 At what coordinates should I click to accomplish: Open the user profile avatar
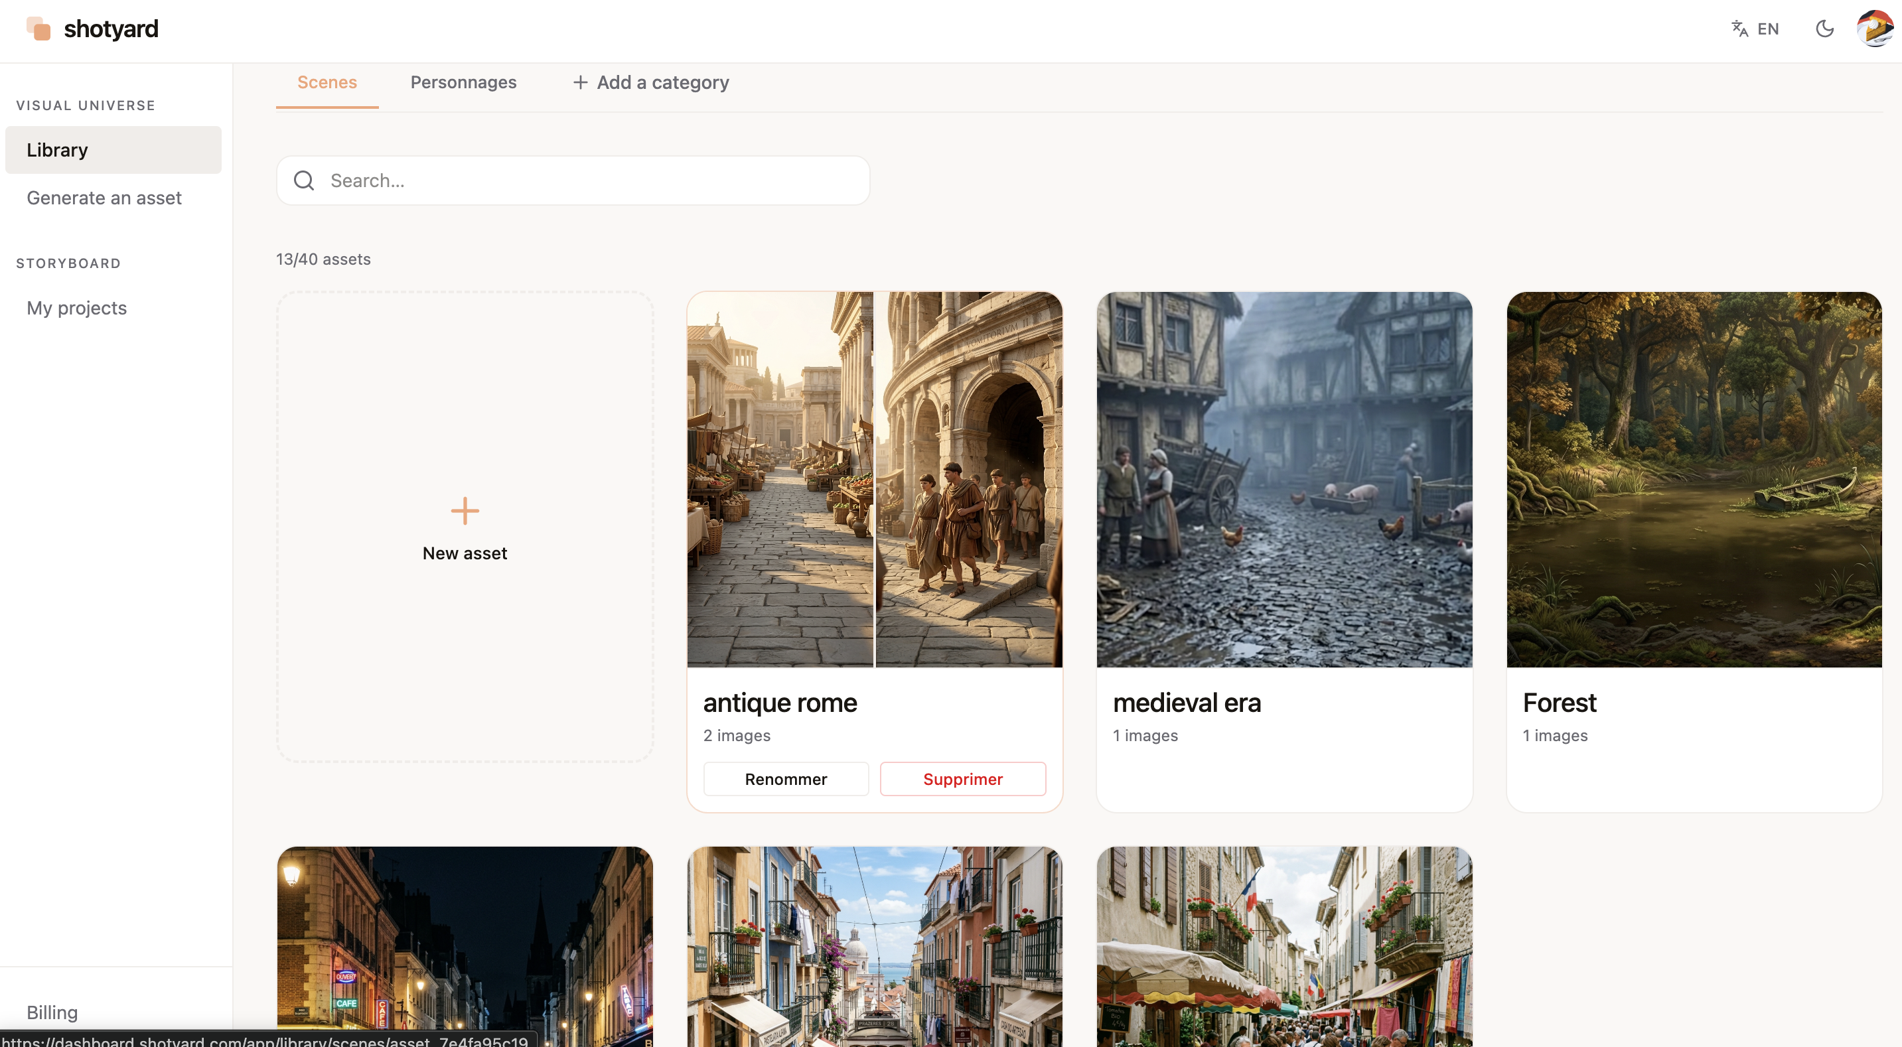1875,29
